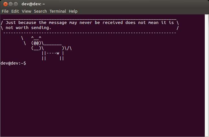Click the word "Just" in the speech bubble
Screen dimensions: 209x137
pyautogui.click(x=11, y=23)
